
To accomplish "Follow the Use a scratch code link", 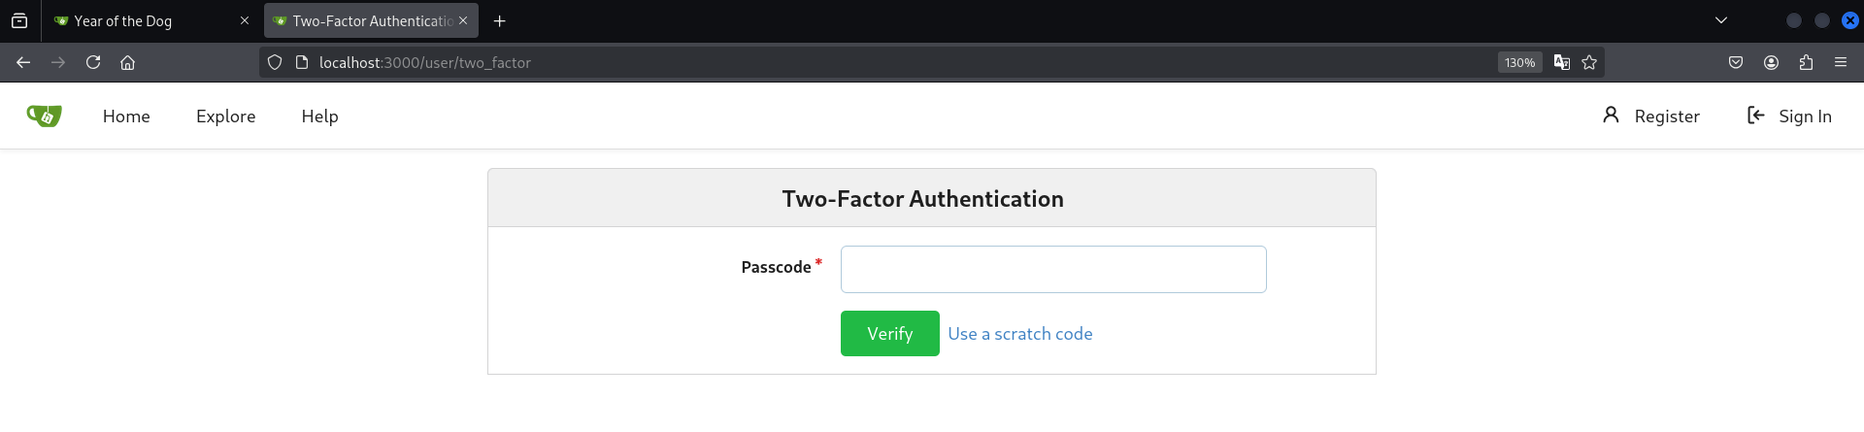I will click(1019, 334).
